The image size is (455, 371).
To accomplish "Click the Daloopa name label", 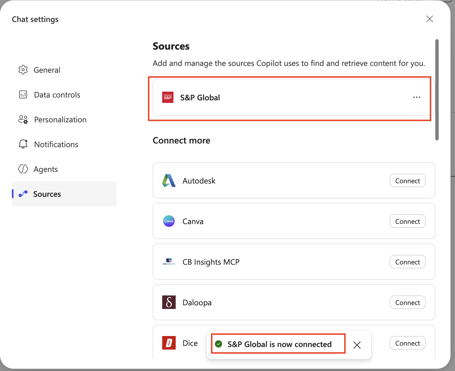I will coord(197,302).
